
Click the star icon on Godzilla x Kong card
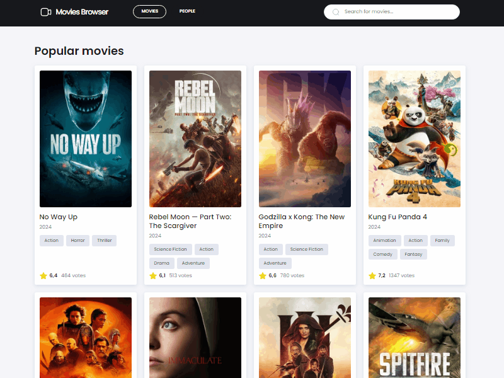(263, 275)
